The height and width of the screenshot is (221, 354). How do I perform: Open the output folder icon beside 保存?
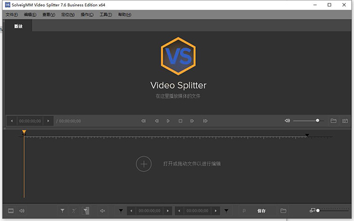pyautogui.click(x=283, y=211)
